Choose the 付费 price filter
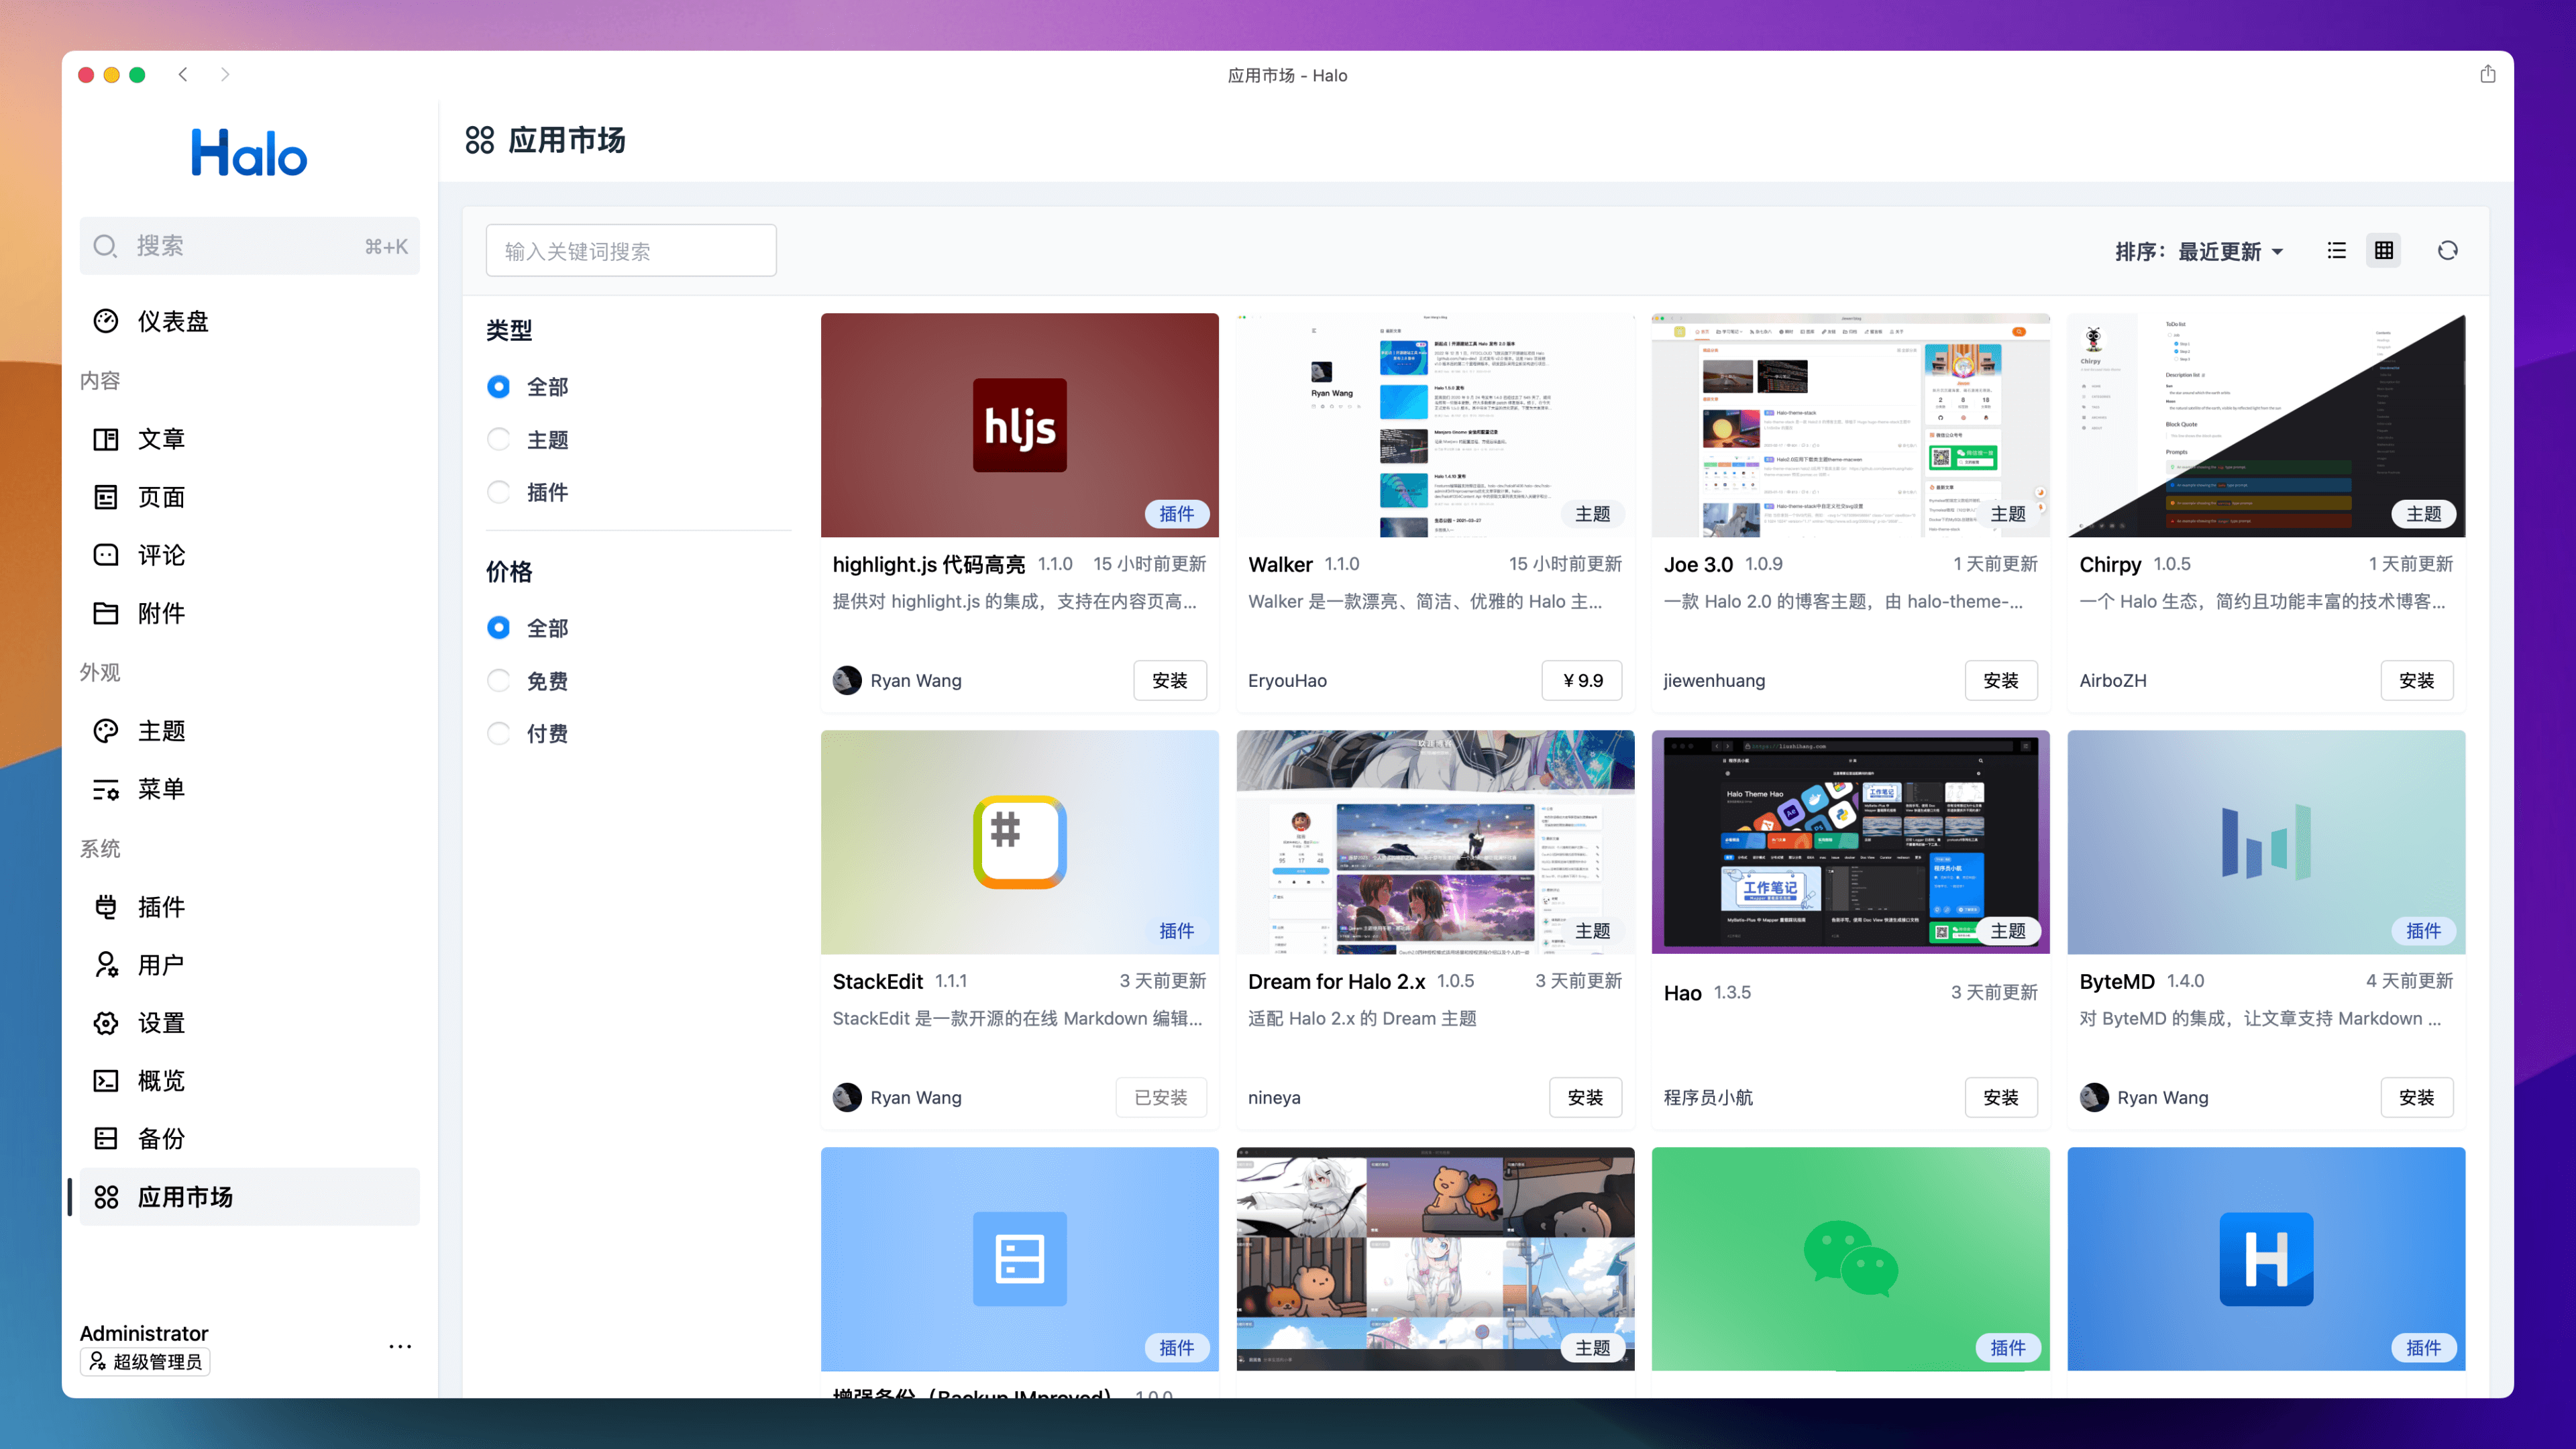The height and width of the screenshot is (1449, 2576). (x=499, y=733)
